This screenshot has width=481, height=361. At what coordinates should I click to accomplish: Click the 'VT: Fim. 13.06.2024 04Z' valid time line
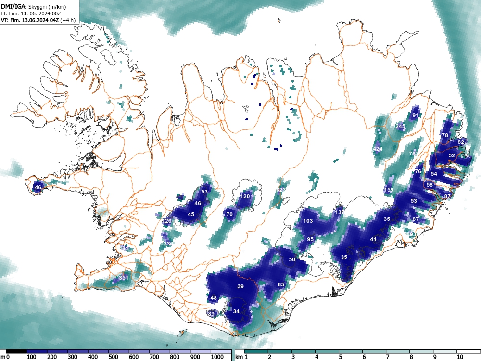pyautogui.click(x=30, y=20)
